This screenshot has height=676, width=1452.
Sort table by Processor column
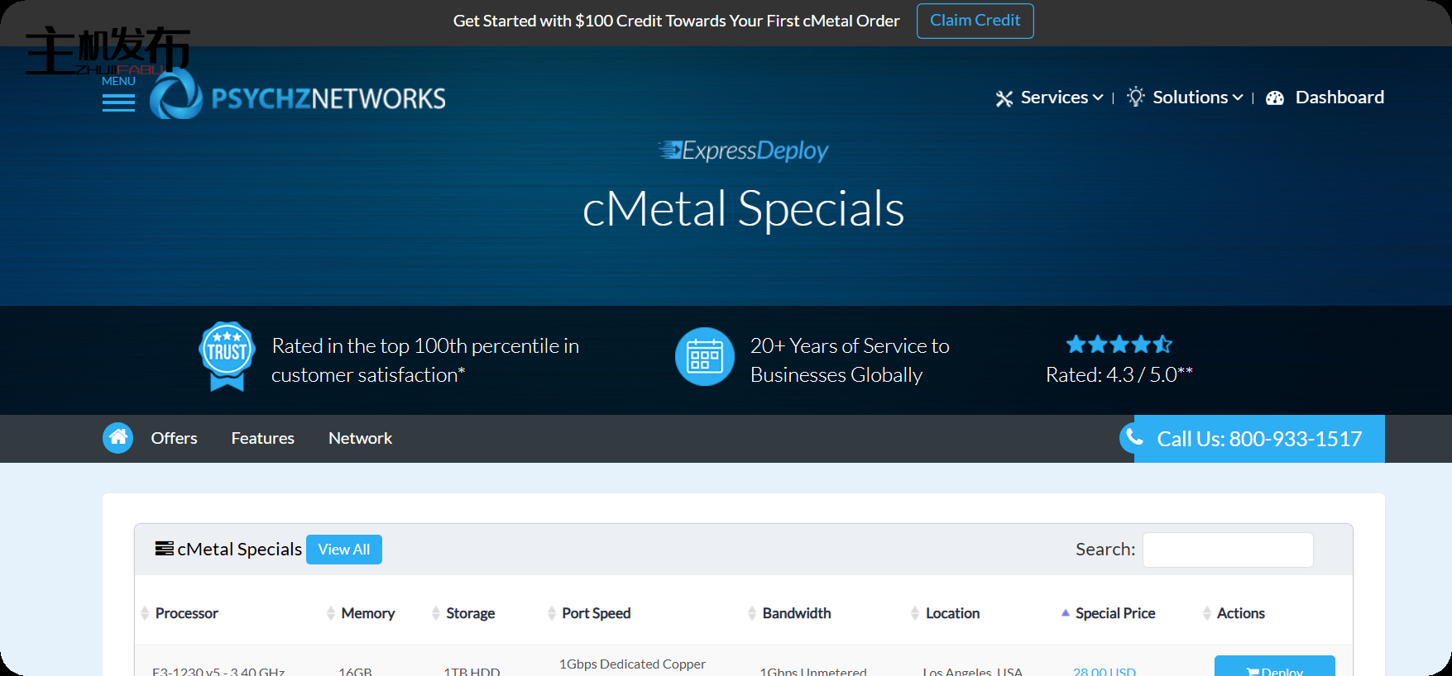(x=186, y=613)
